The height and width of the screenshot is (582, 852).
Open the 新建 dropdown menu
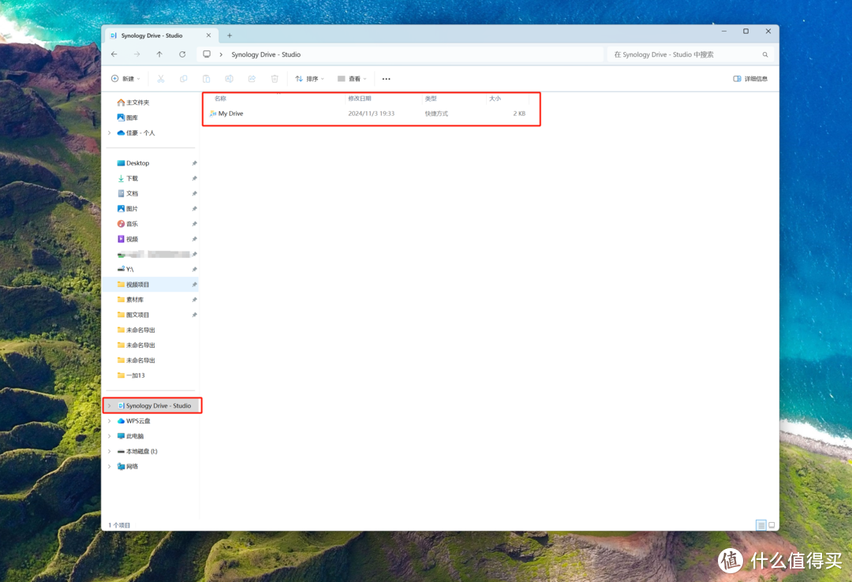tap(125, 79)
